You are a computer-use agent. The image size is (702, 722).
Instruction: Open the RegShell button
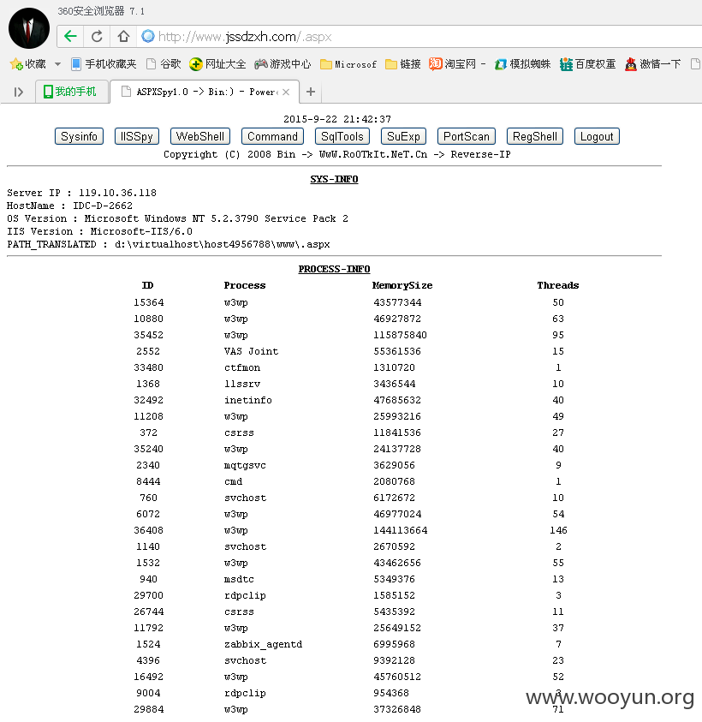(x=535, y=136)
